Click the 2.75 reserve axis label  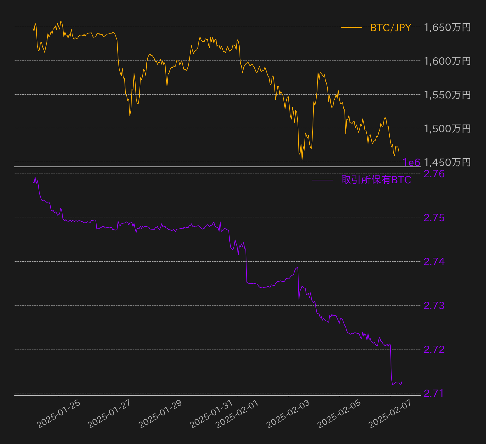click(x=434, y=218)
